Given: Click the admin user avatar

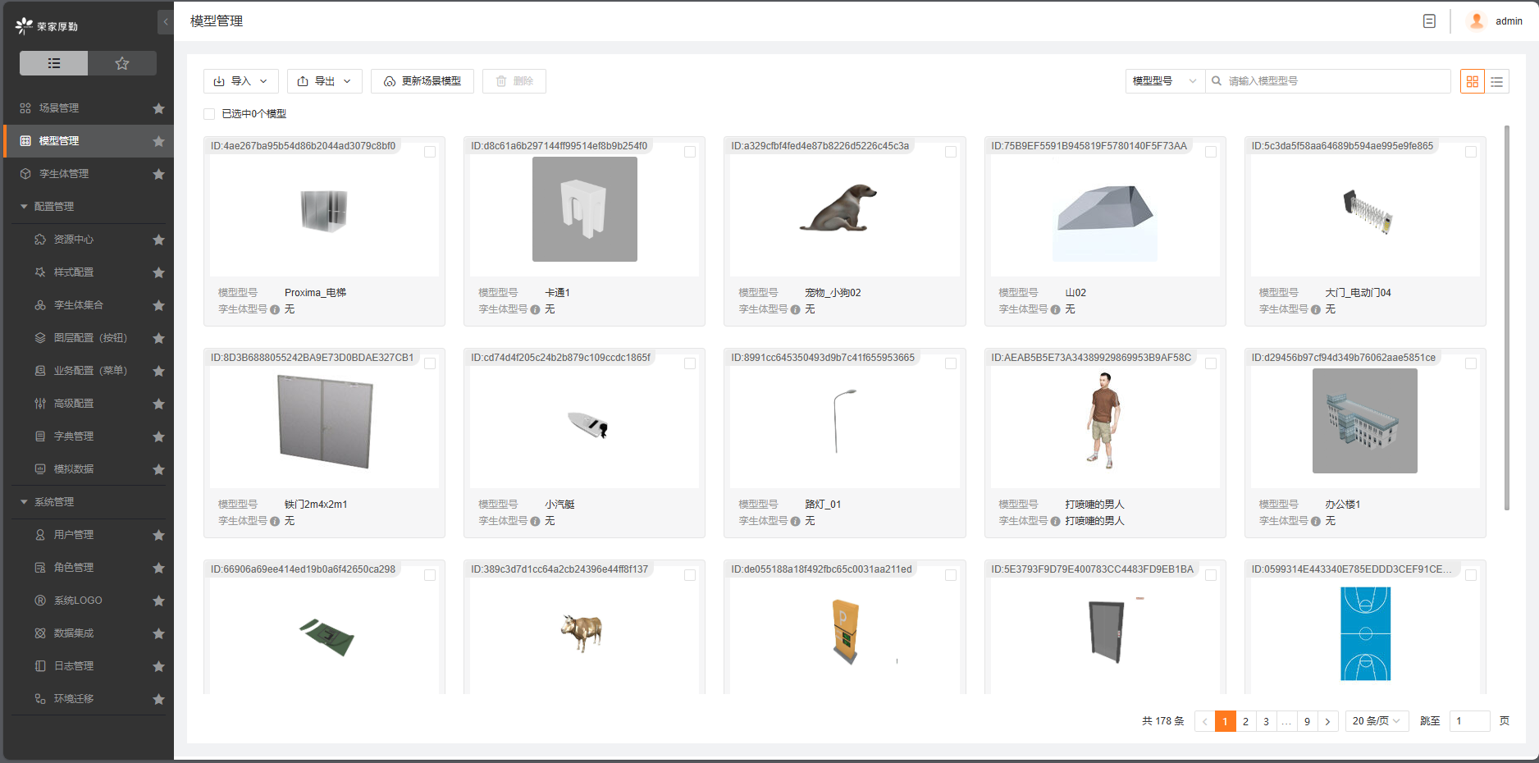Looking at the screenshot, I should pyautogui.click(x=1476, y=21).
